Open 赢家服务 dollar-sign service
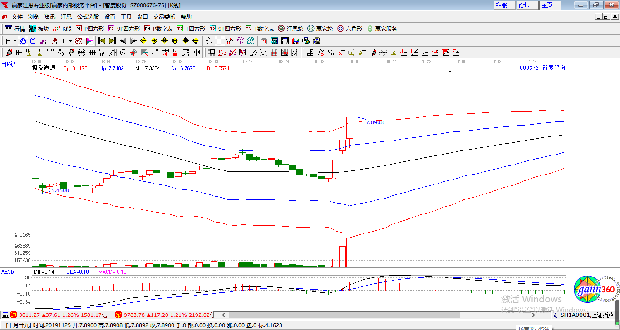 pyautogui.click(x=382, y=29)
